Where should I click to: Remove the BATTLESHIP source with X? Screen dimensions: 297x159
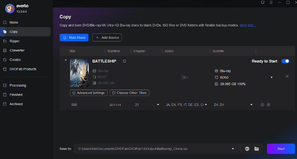point(287,76)
